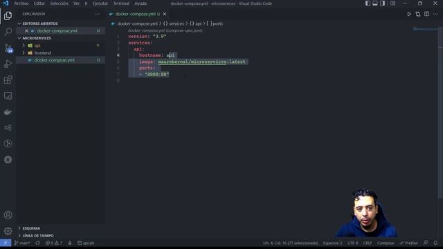Change language mode Compose
Image resolution: width=443 pixels, height=249 pixels.
pyautogui.click(x=386, y=243)
